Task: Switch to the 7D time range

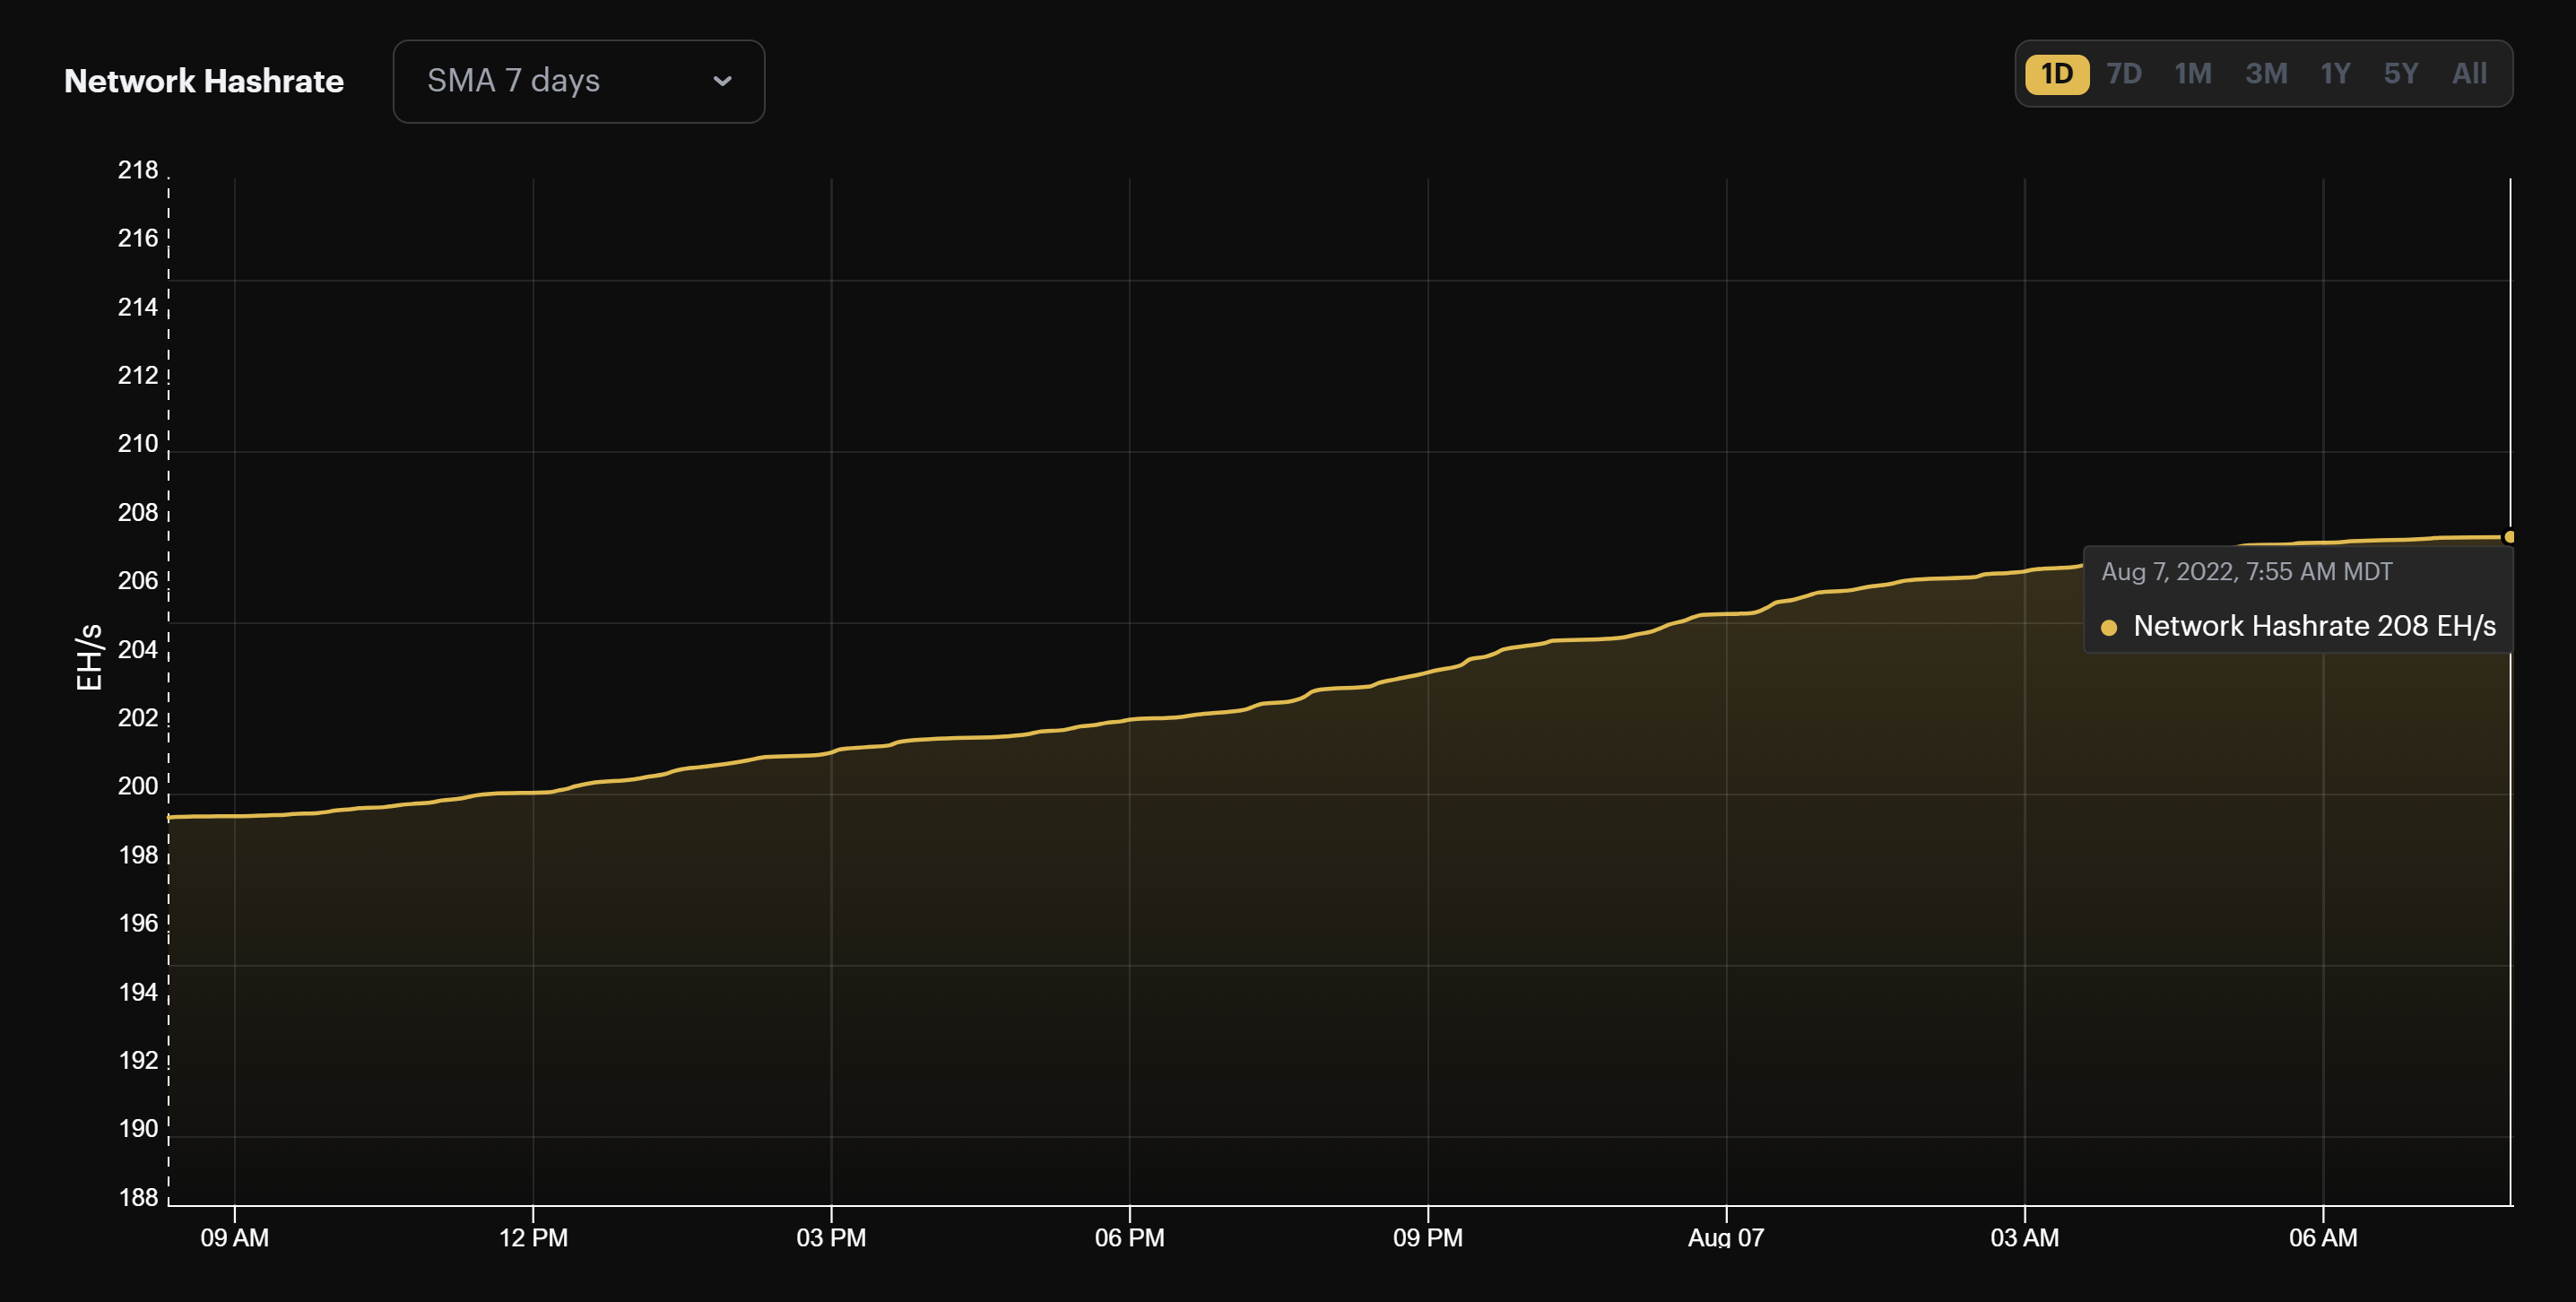Action: coord(2123,74)
